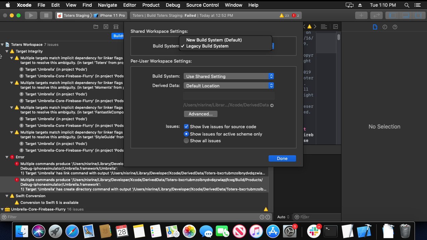The height and width of the screenshot is (240, 427).
Task: Toggle the right inspectors panel
Action: [x=418, y=15]
